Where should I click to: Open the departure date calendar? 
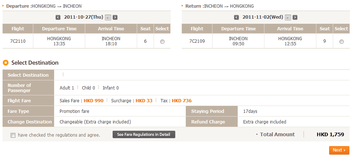(x=108, y=17)
